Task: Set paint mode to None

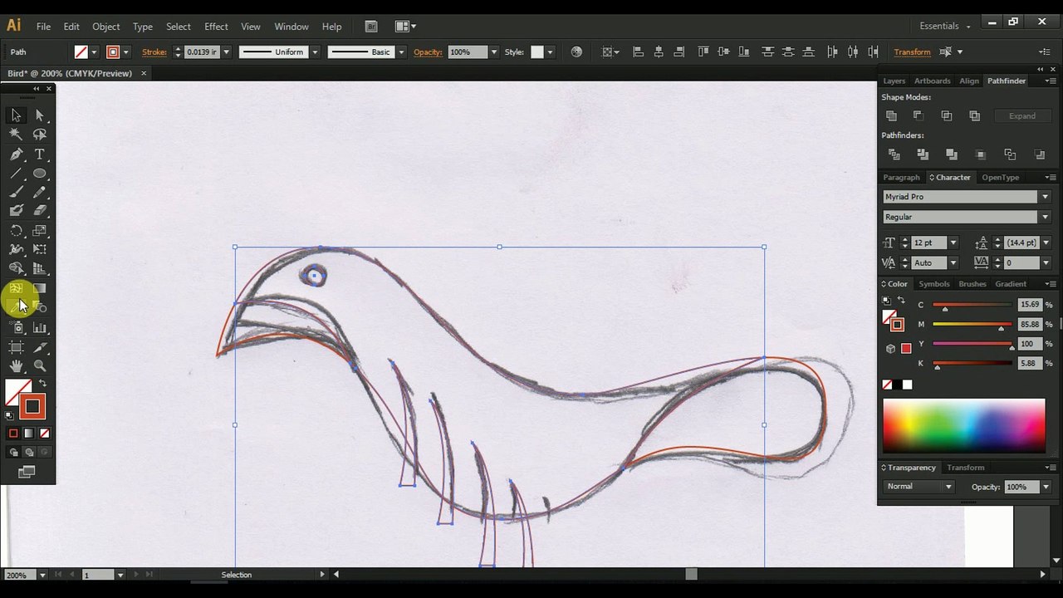Action: pos(45,434)
